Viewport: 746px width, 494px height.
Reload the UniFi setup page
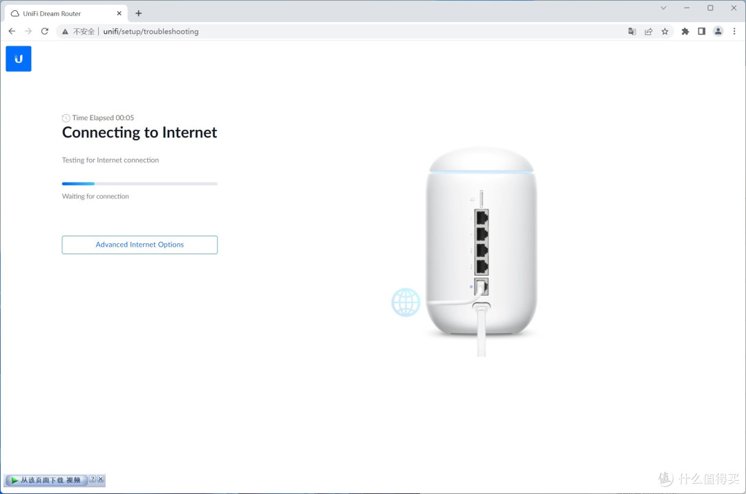tap(45, 31)
